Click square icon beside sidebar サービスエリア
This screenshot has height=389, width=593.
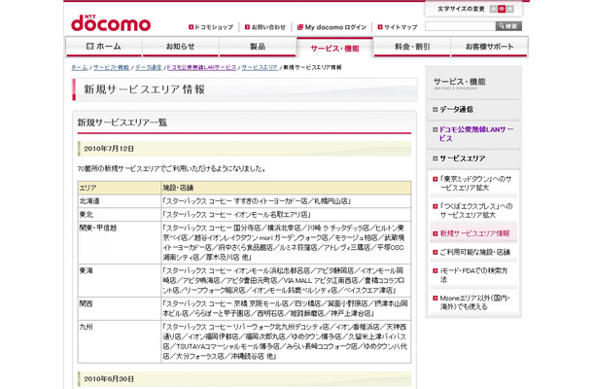click(435, 159)
